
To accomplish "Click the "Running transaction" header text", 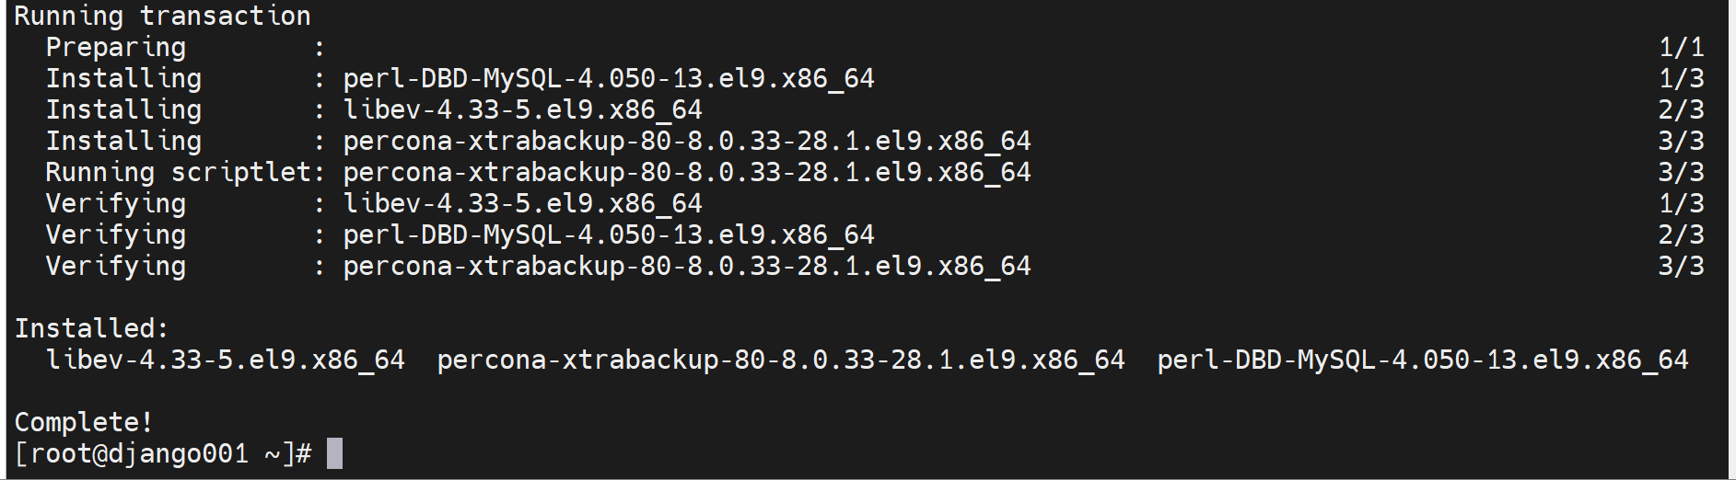I will [x=162, y=16].
